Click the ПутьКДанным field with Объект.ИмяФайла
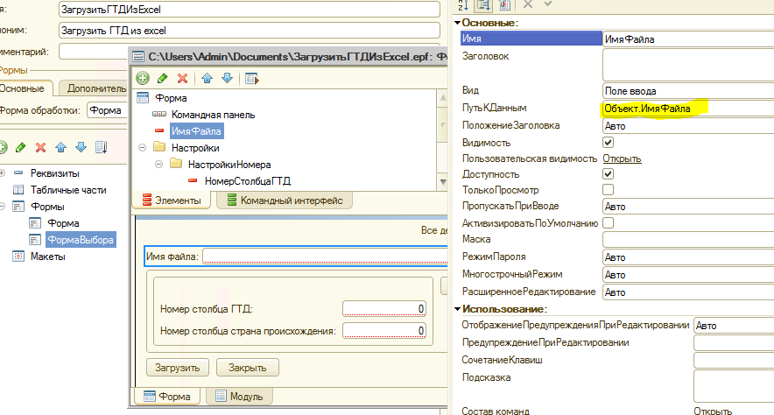The height and width of the screenshot is (415, 774). (688, 109)
